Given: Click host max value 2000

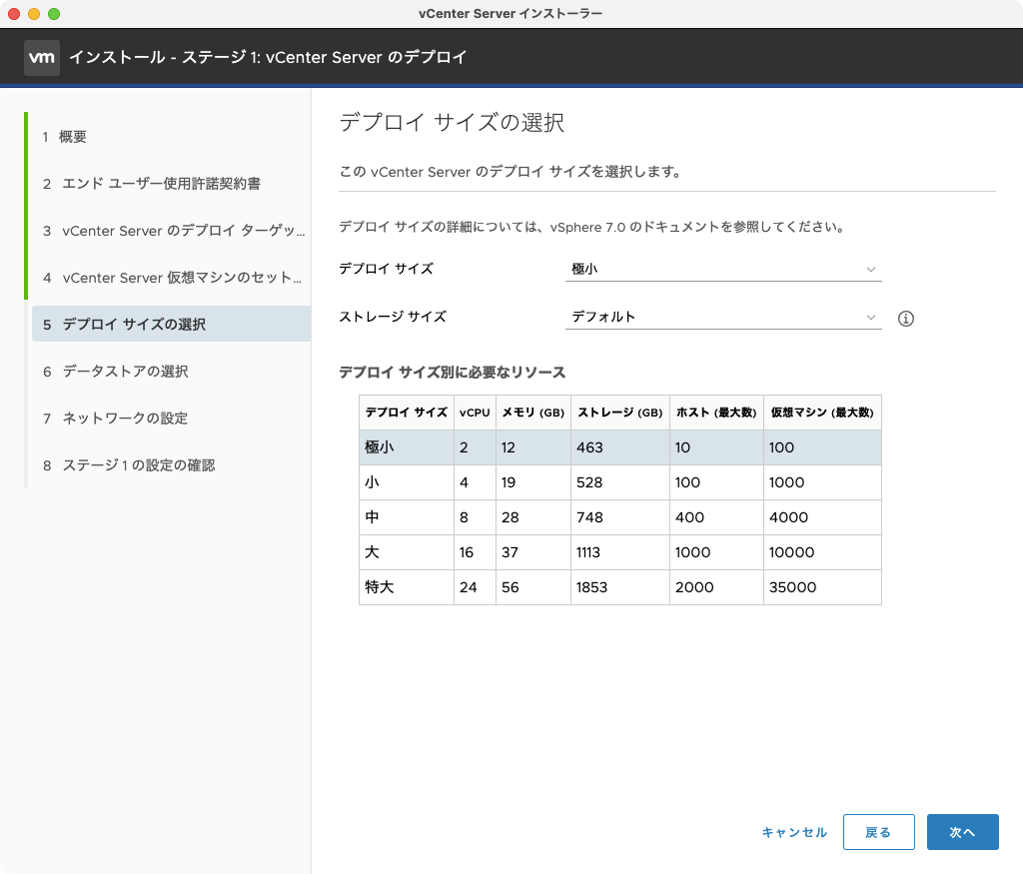Looking at the screenshot, I should (x=694, y=587).
